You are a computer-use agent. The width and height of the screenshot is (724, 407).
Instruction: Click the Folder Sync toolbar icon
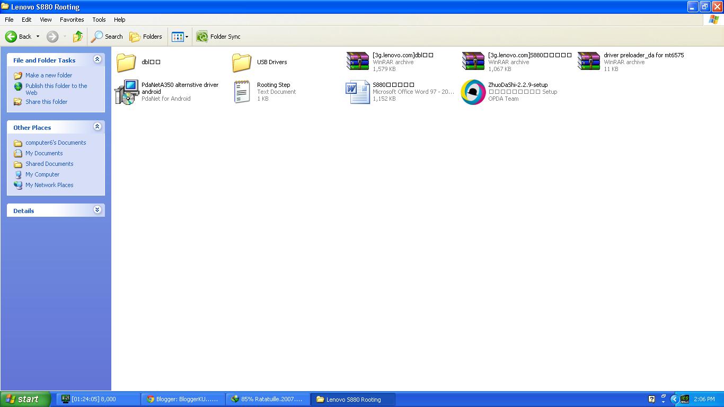pyautogui.click(x=219, y=37)
